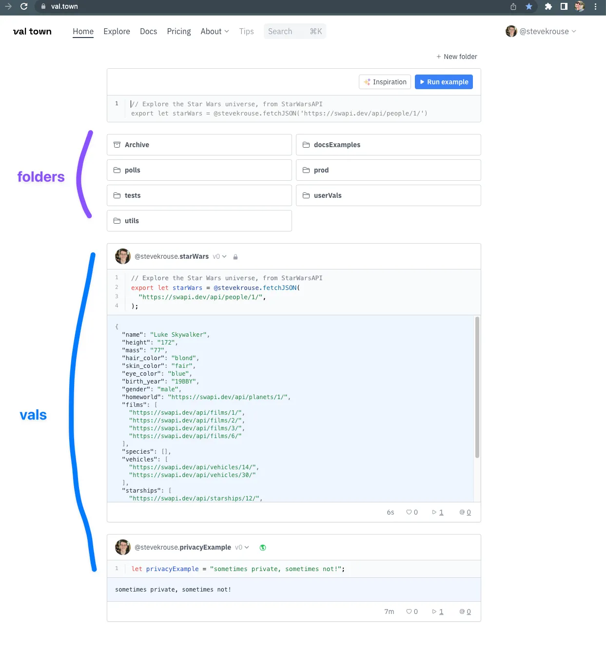Click the run count icon on starWars
The image size is (606, 650).
434,512
